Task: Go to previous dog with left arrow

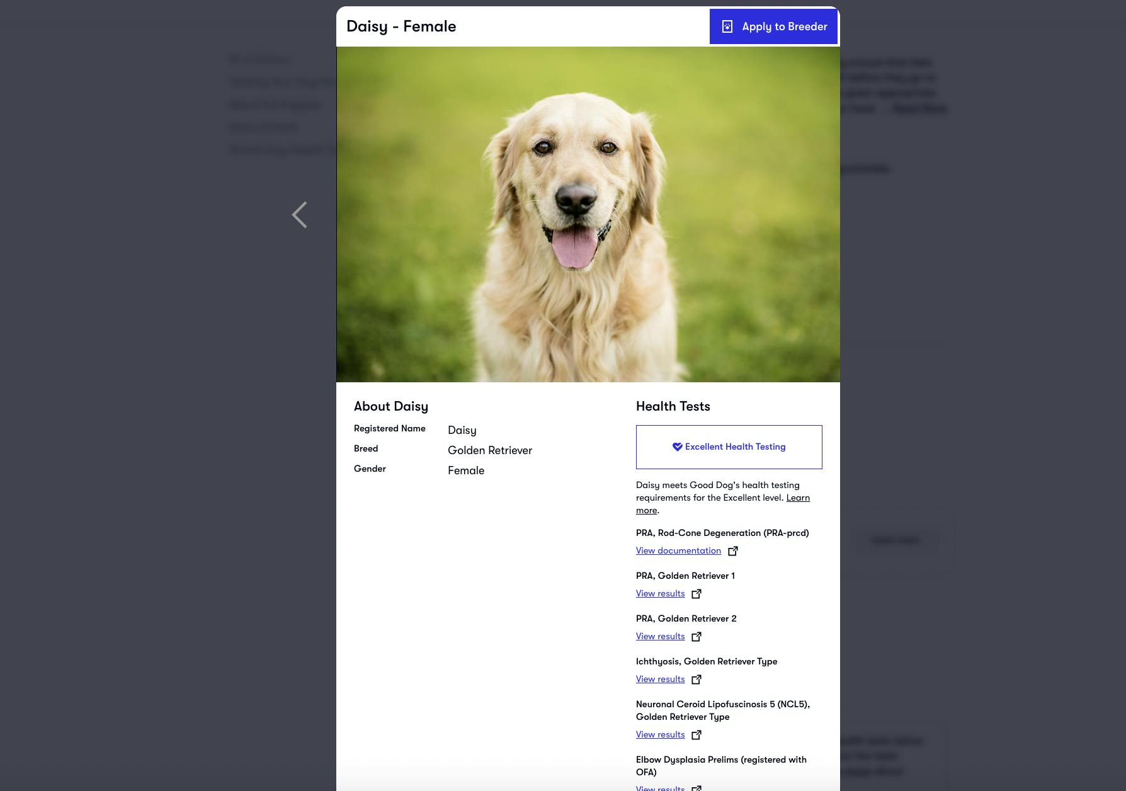Action: point(300,215)
